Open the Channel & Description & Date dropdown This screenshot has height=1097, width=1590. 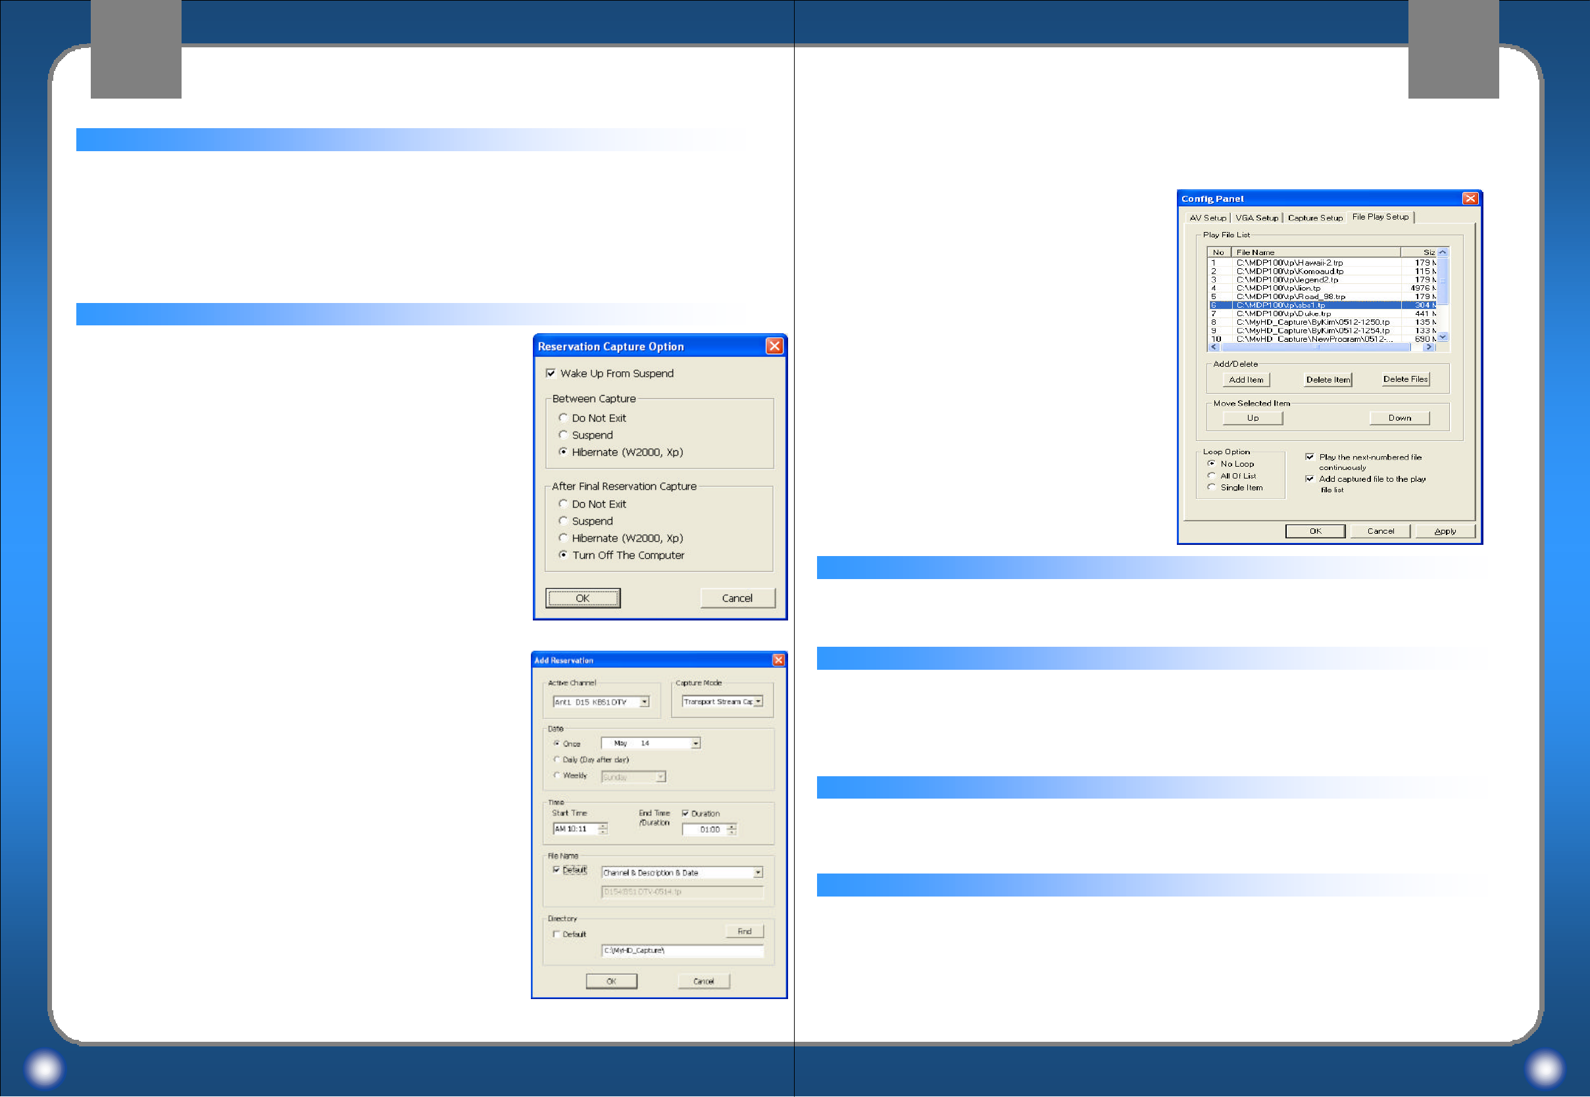pyautogui.click(x=758, y=872)
